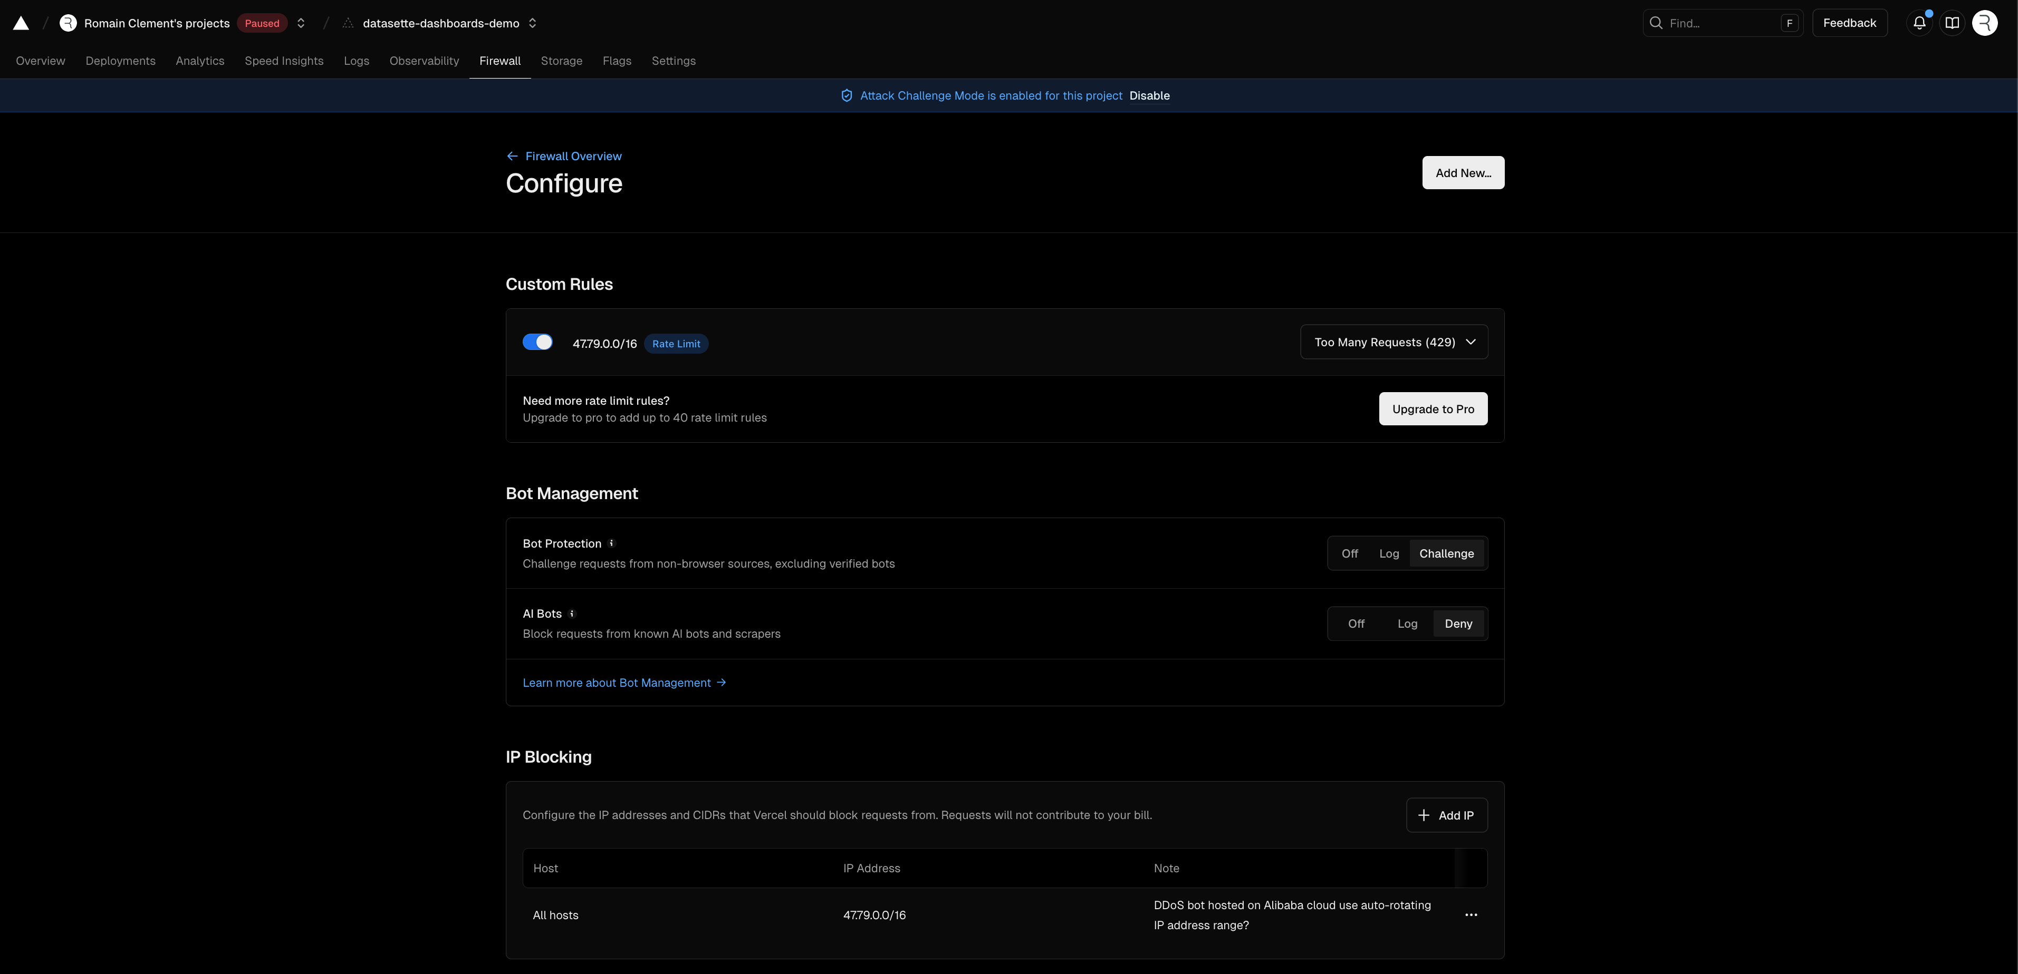Click the Add New... button
2018x974 pixels.
pyautogui.click(x=1463, y=173)
